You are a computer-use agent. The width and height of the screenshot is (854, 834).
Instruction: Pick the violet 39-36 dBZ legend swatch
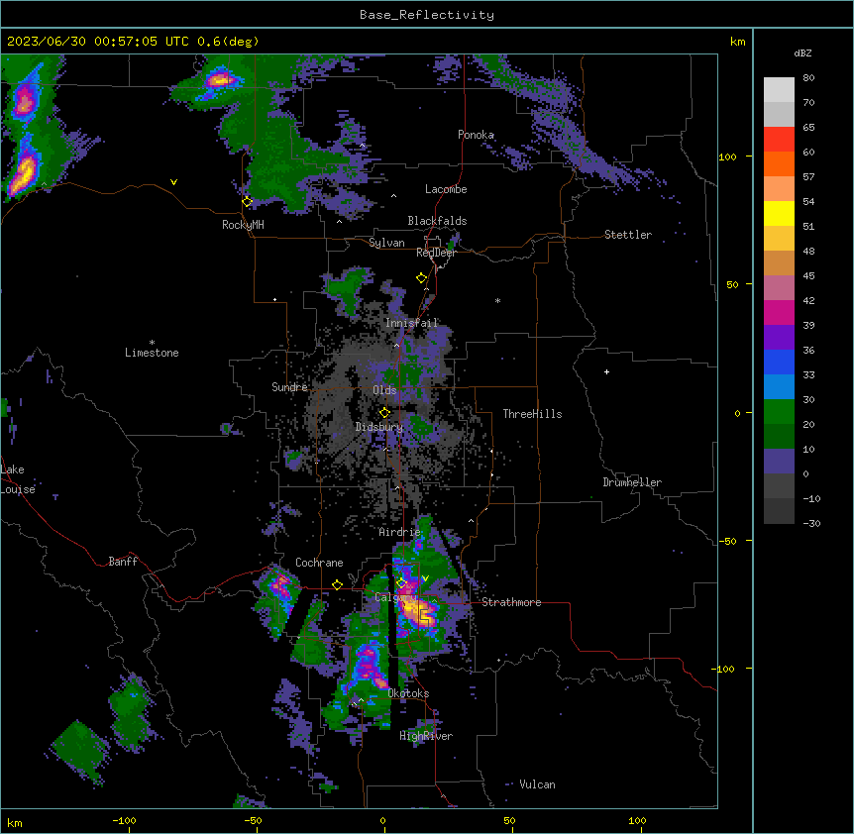point(779,338)
